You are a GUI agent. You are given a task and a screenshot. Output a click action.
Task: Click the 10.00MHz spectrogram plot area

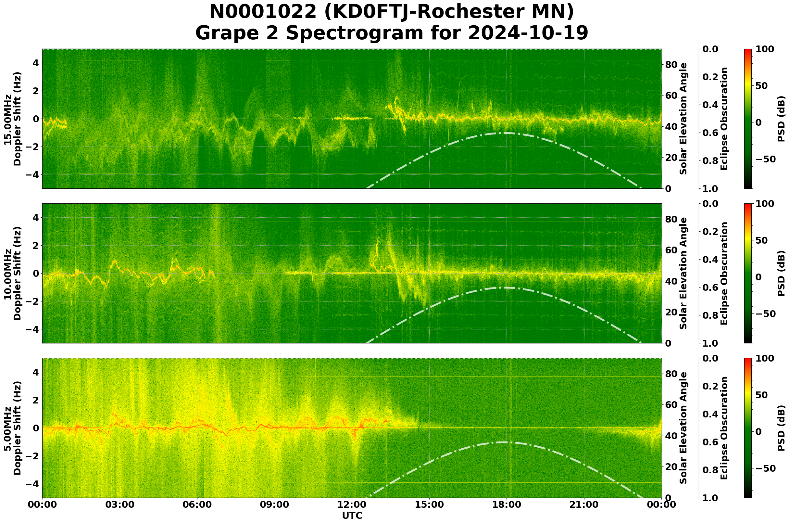point(352,273)
